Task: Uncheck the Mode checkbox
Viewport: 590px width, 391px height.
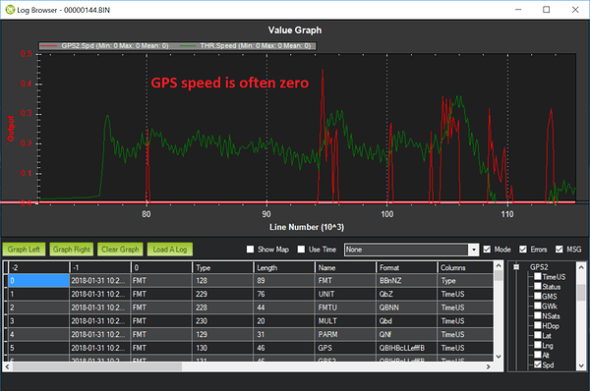Action: click(487, 250)
